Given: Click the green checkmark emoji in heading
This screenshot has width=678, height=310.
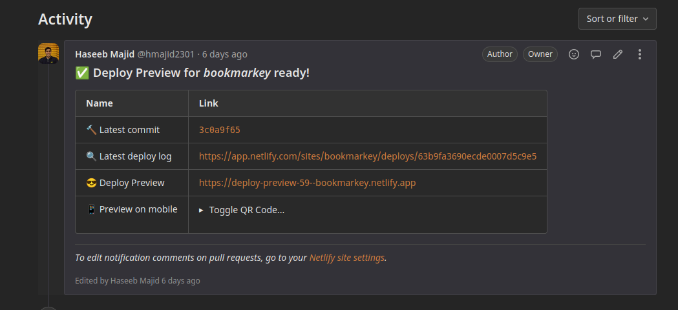Looking at the screenshot, I should click(x=82, y=73).
